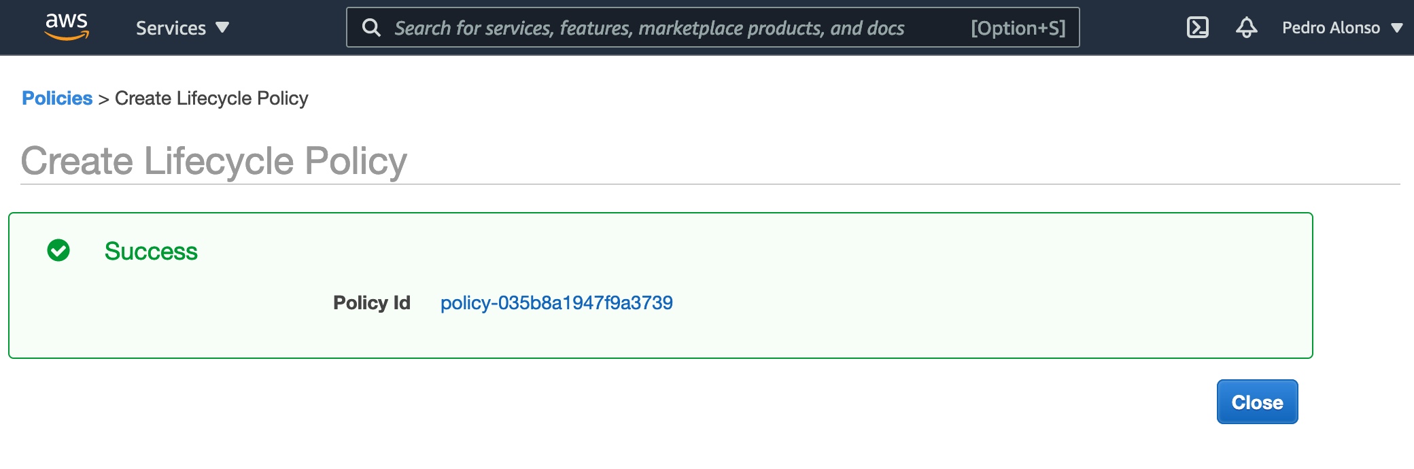Click the breadcrumb separator after Policies
The width and height of the screenshot is (1414, 469).
(103, 99)
